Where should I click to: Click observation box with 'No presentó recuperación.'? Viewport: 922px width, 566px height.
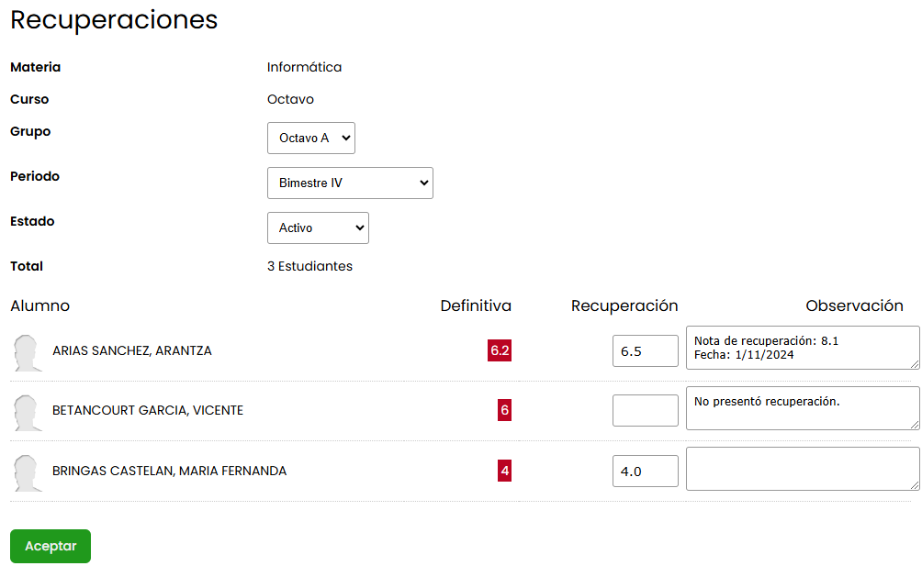pos(803,408)
